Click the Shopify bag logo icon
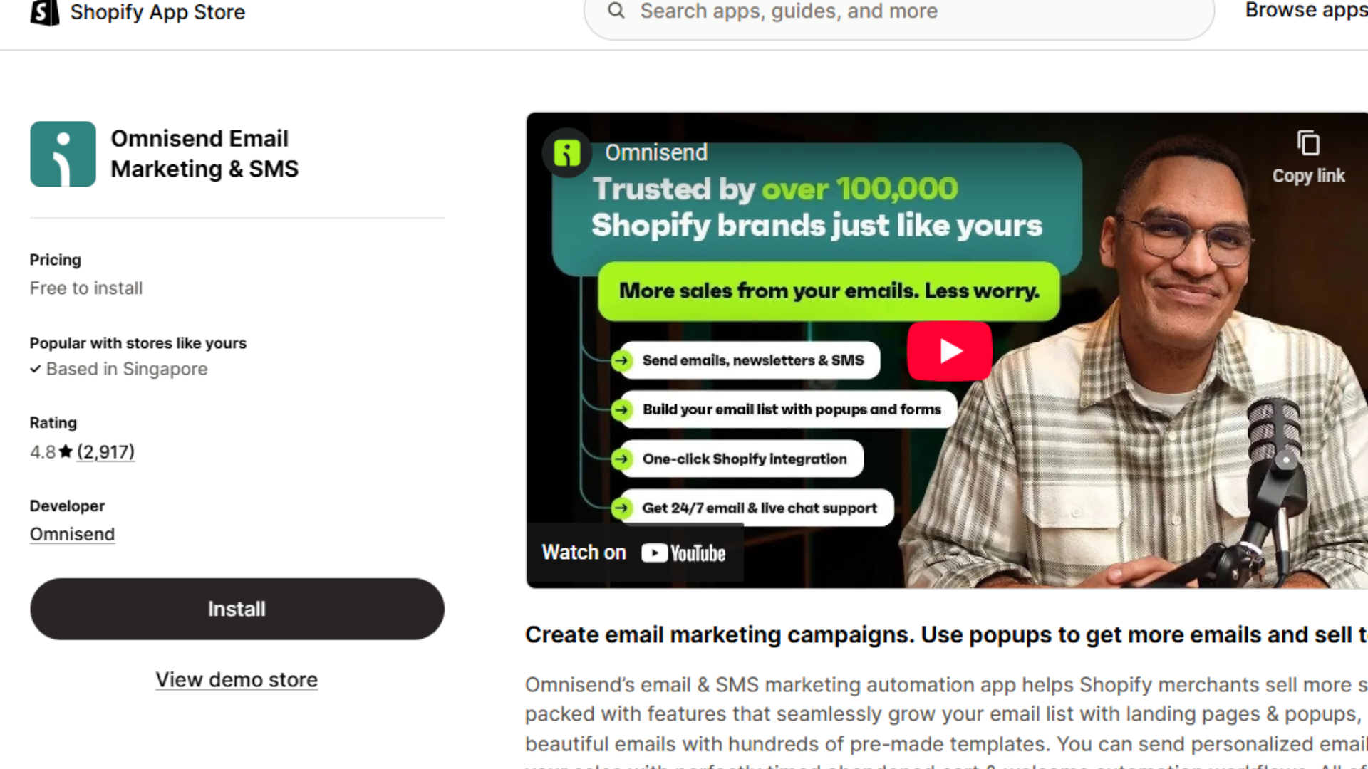The height and width of the screenshot is (769, 1368). pos(44,12)
